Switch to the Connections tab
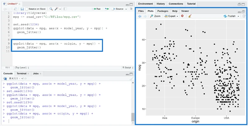This screenshot has height=126, width=248. tap(176, 4)
